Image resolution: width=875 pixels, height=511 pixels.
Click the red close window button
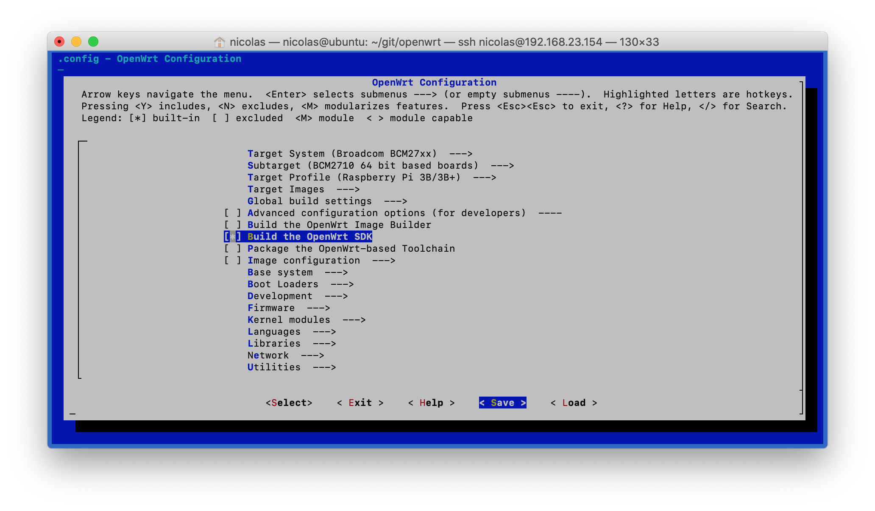pos(59,42)
